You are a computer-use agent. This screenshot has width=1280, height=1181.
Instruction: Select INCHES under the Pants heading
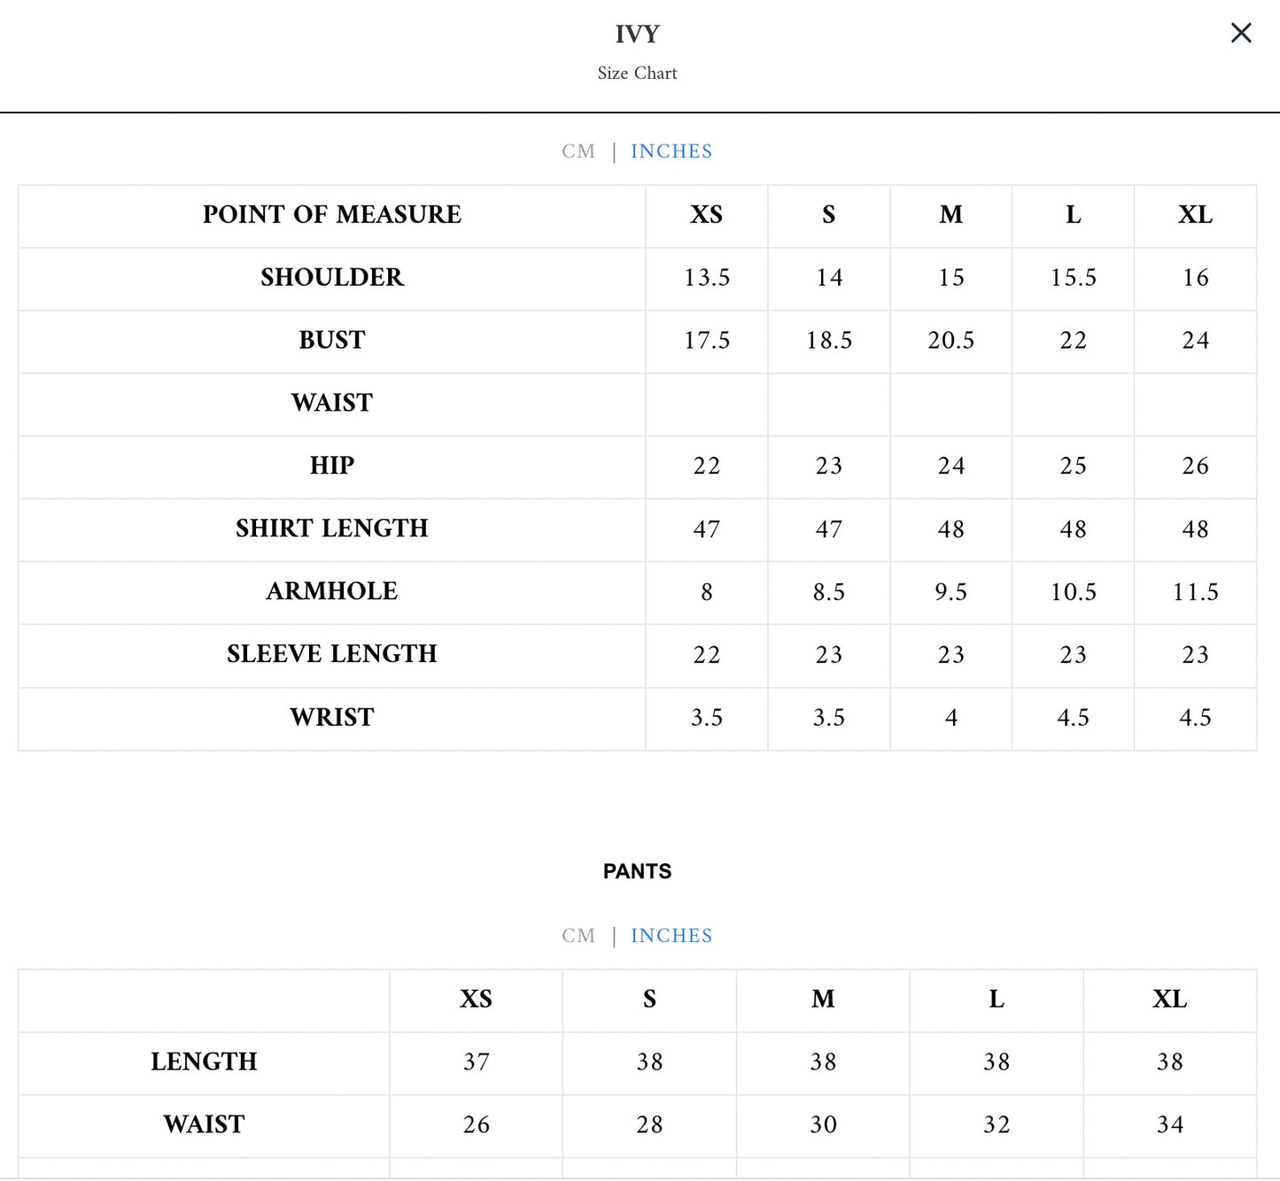click(671, 936)
